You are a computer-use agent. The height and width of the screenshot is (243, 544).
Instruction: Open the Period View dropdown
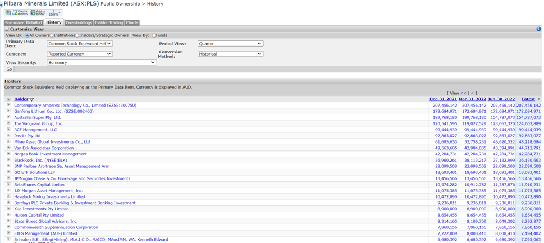pyautogui.click(x=230, y=44)
